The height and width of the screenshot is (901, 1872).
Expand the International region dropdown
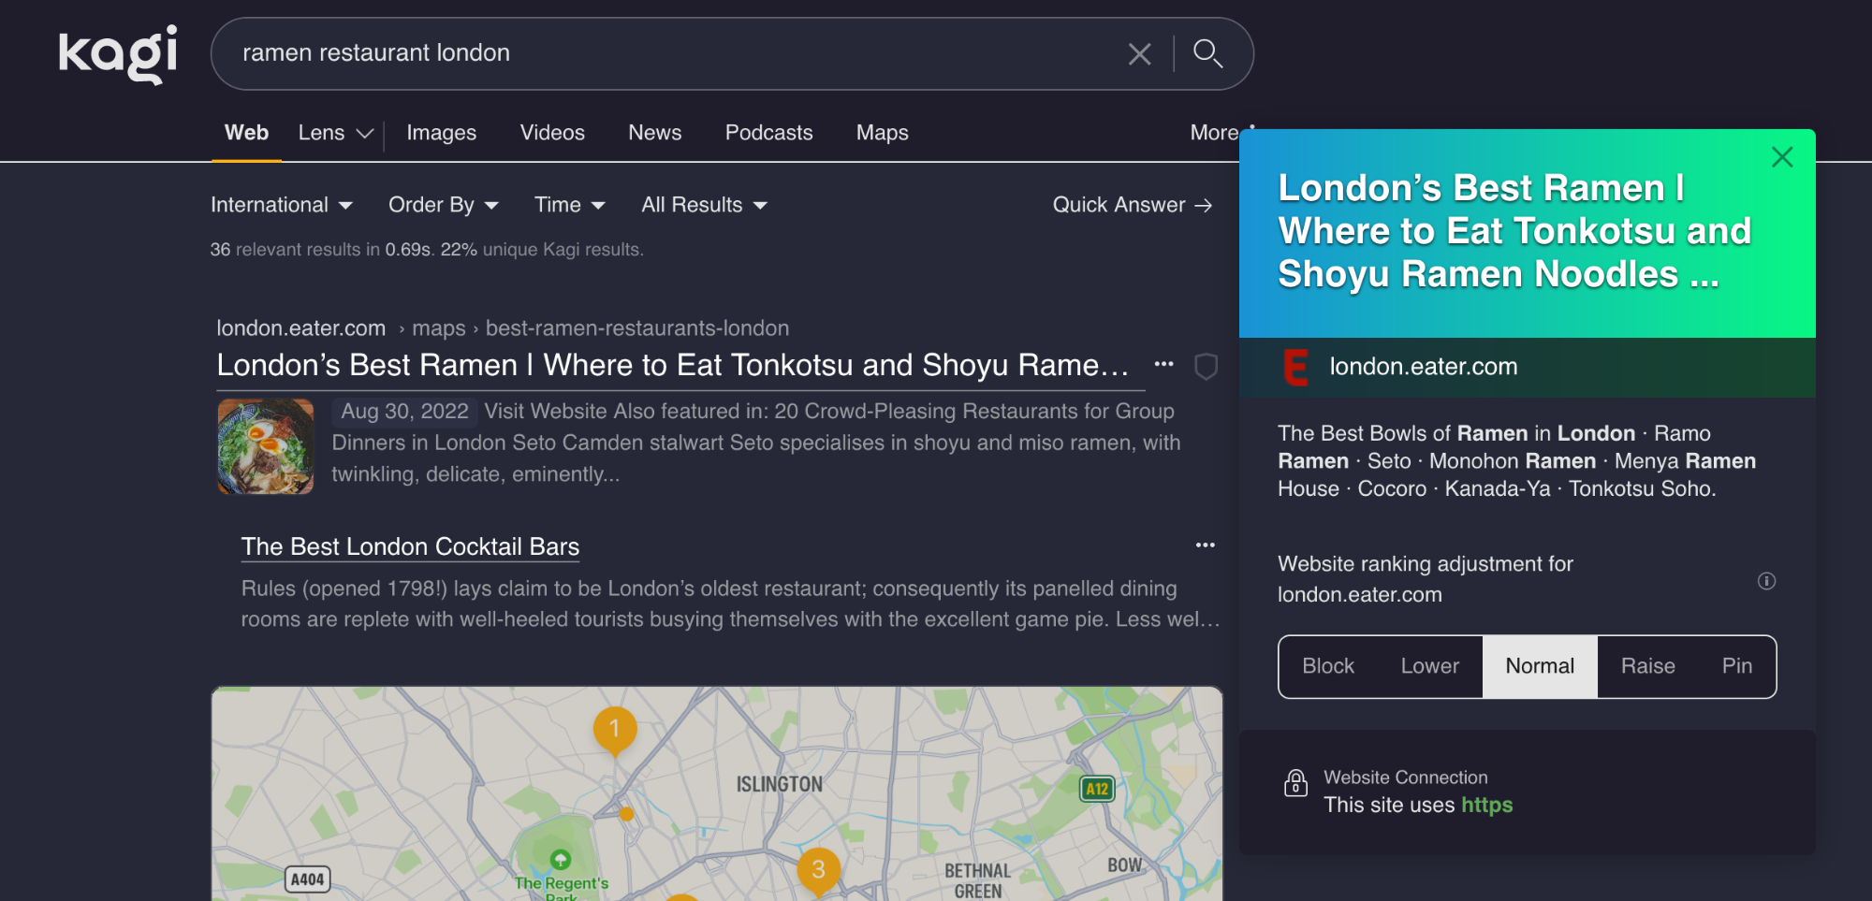pyautogui.click(x=281, y=205)
